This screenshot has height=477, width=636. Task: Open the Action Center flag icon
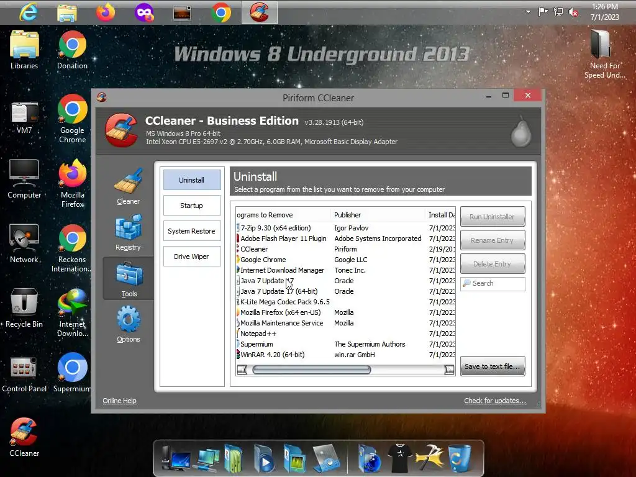pyautogui.click(x=543, y=12)
